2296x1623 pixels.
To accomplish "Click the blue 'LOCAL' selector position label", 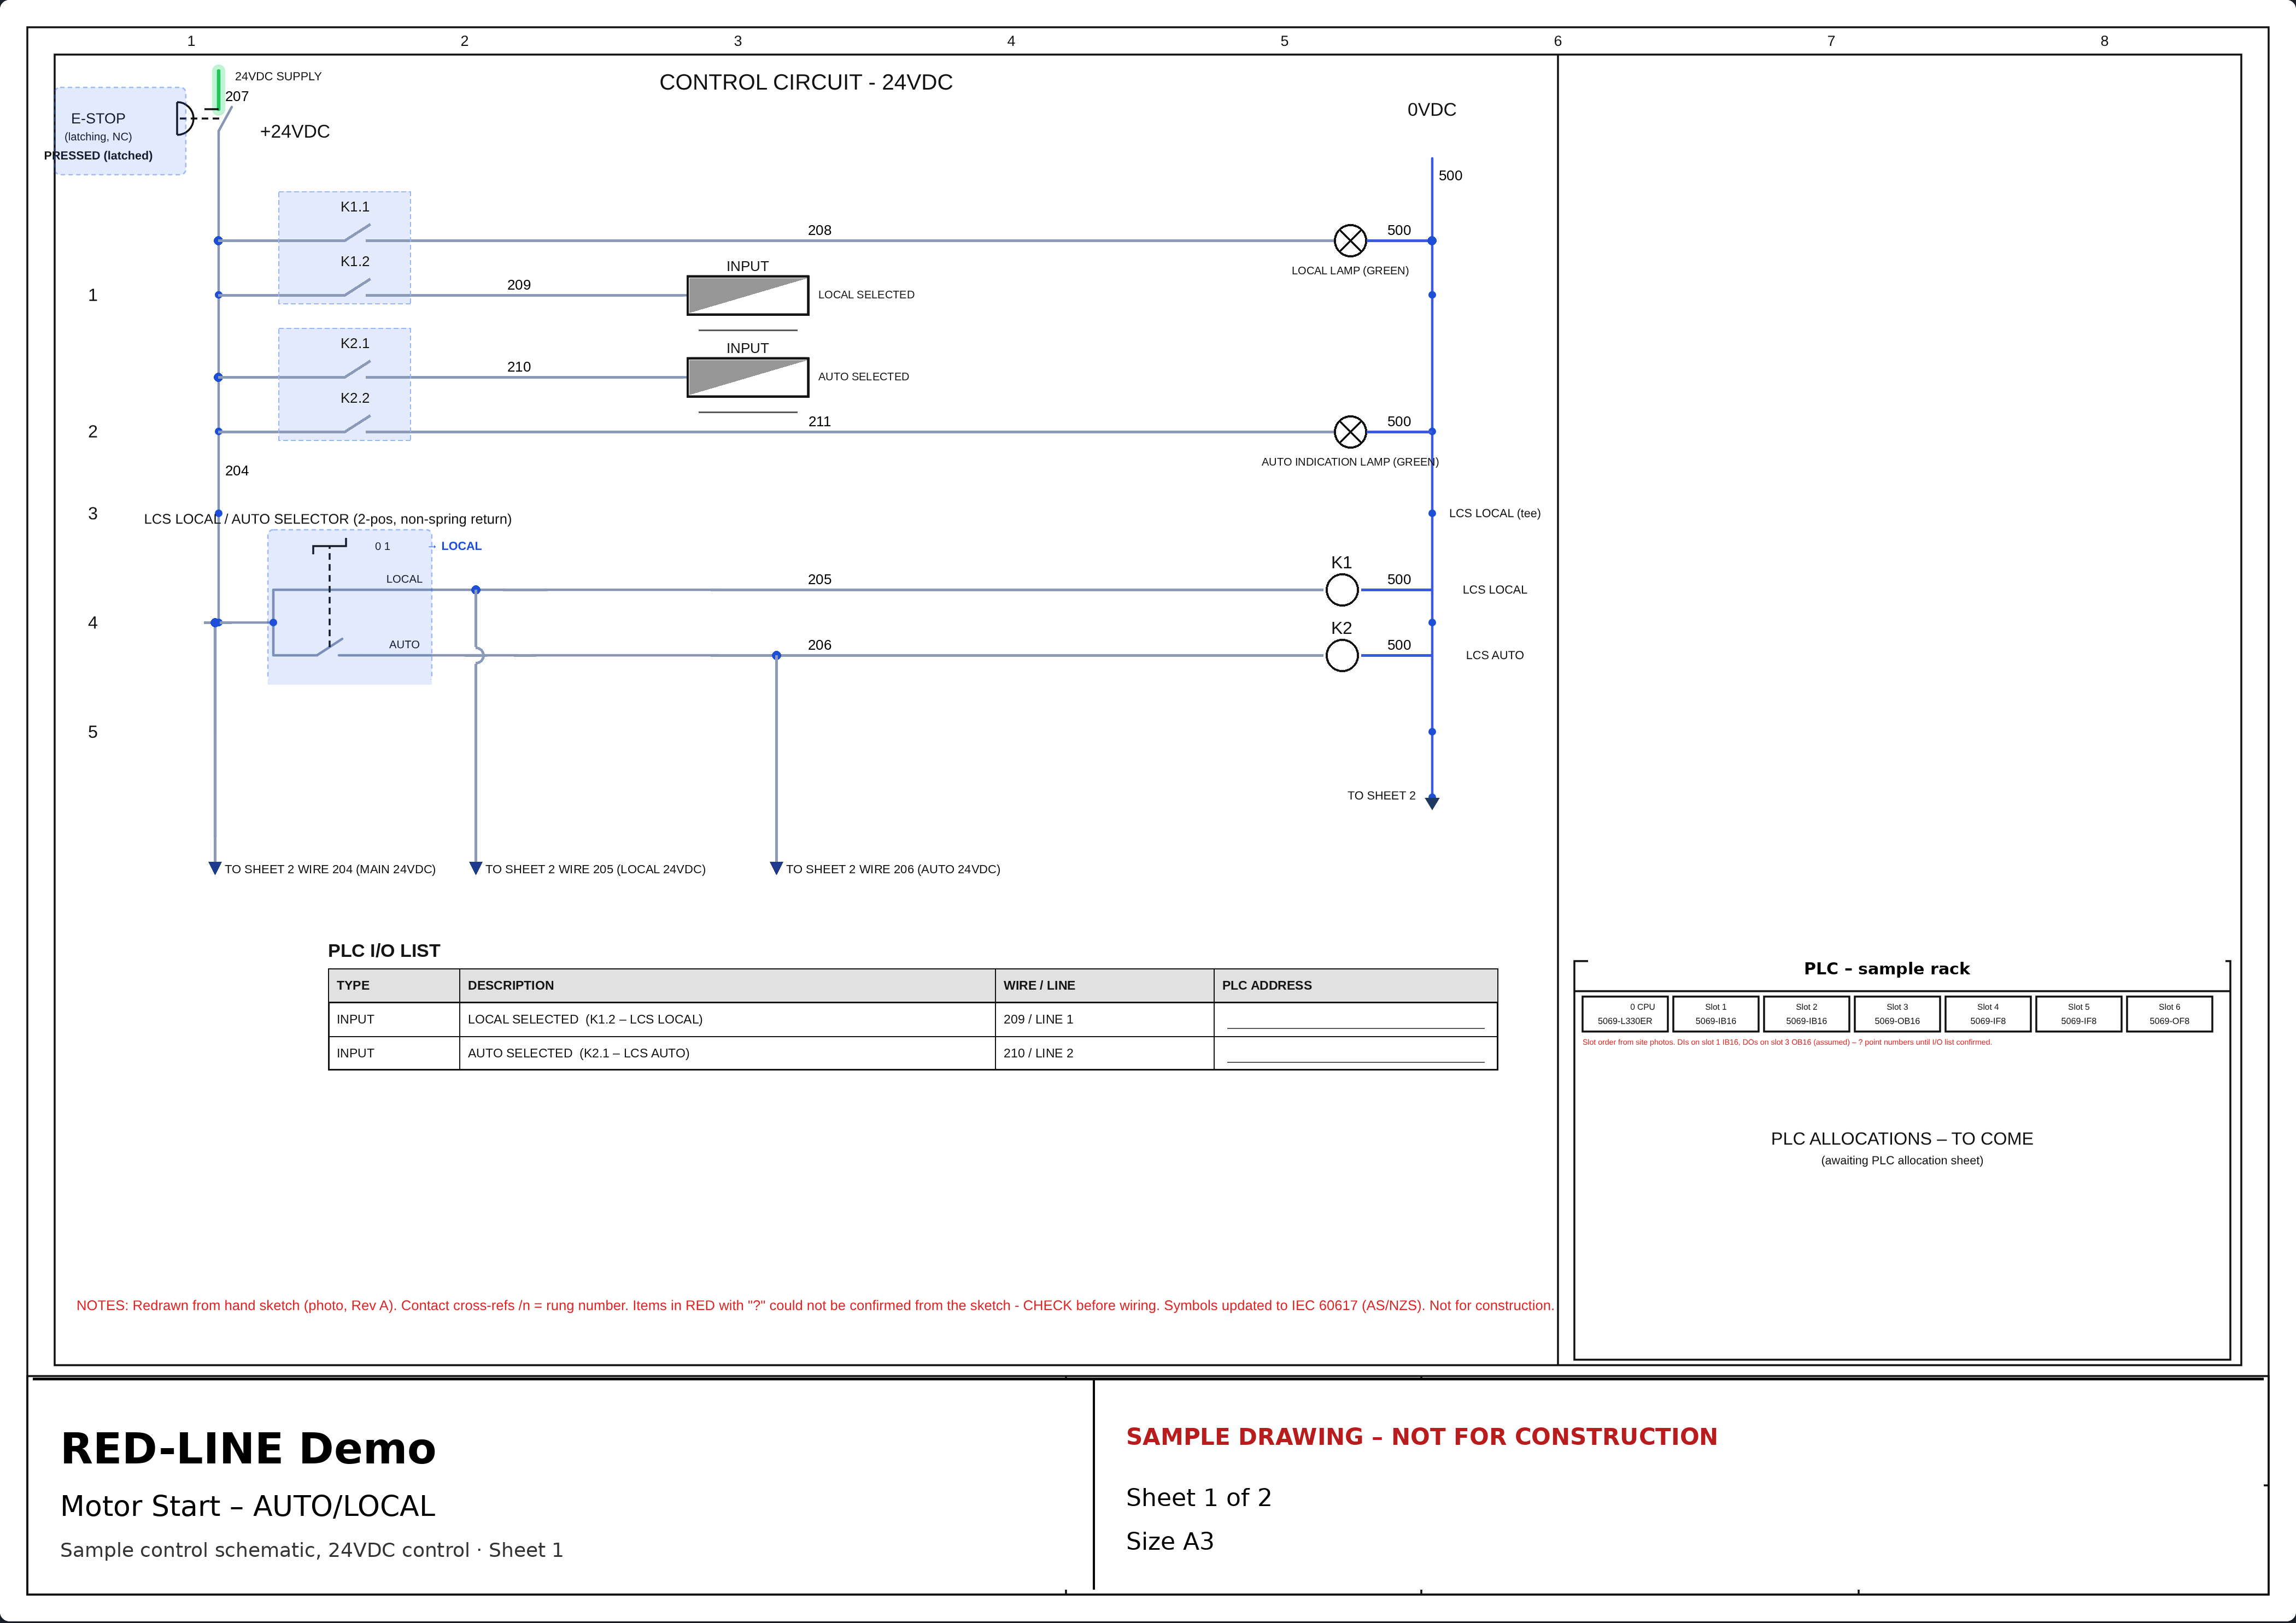I will pyautogui.click(x=461, y=546).
